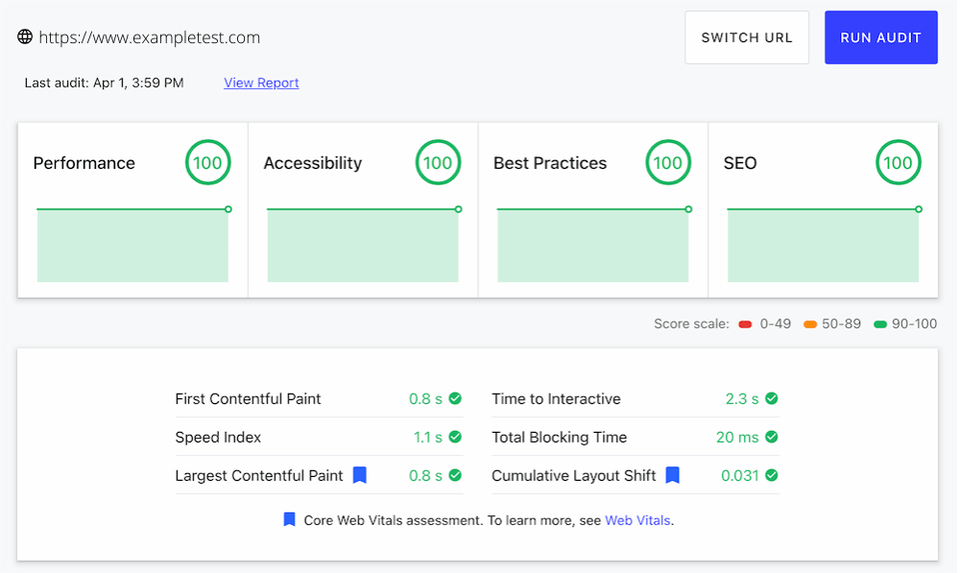
Task: Click the Accessibility 100 score circle
Action: (x=438, y=163)
